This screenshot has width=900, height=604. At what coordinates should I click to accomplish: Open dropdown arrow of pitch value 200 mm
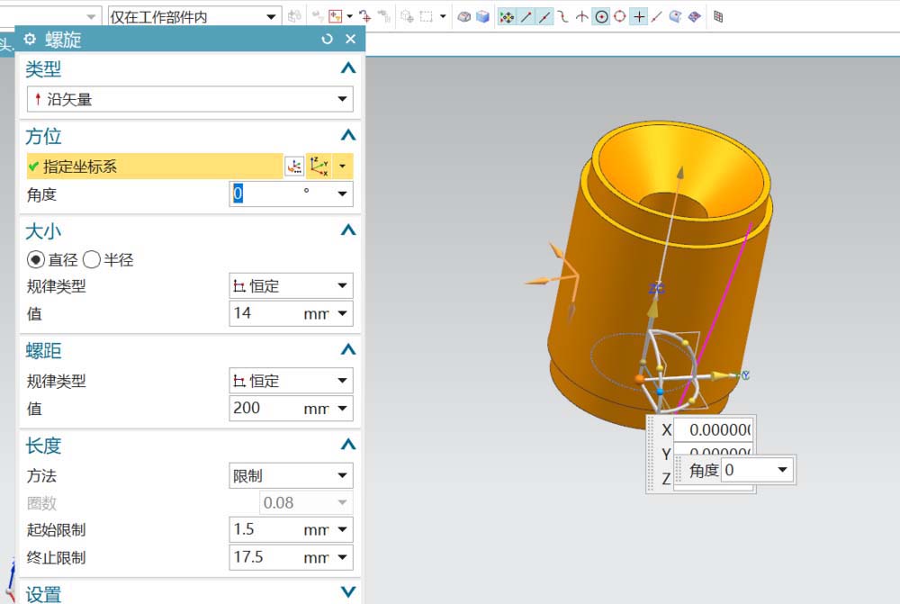click(x=343, y=408)
